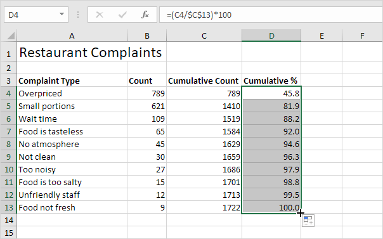Click the count cell 27
Screen dimensions: 383x239
[x=147, y=169]
